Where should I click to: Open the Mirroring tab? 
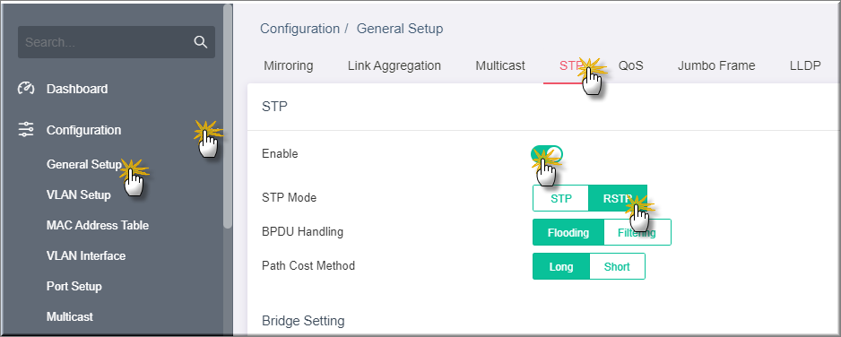pyautogui.click(x=289, y=65)
